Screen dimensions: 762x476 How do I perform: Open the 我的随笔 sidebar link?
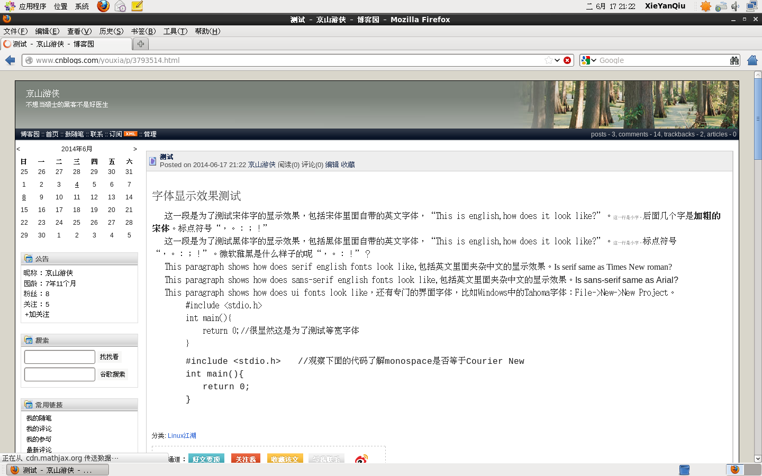click(x=39, y=418)
